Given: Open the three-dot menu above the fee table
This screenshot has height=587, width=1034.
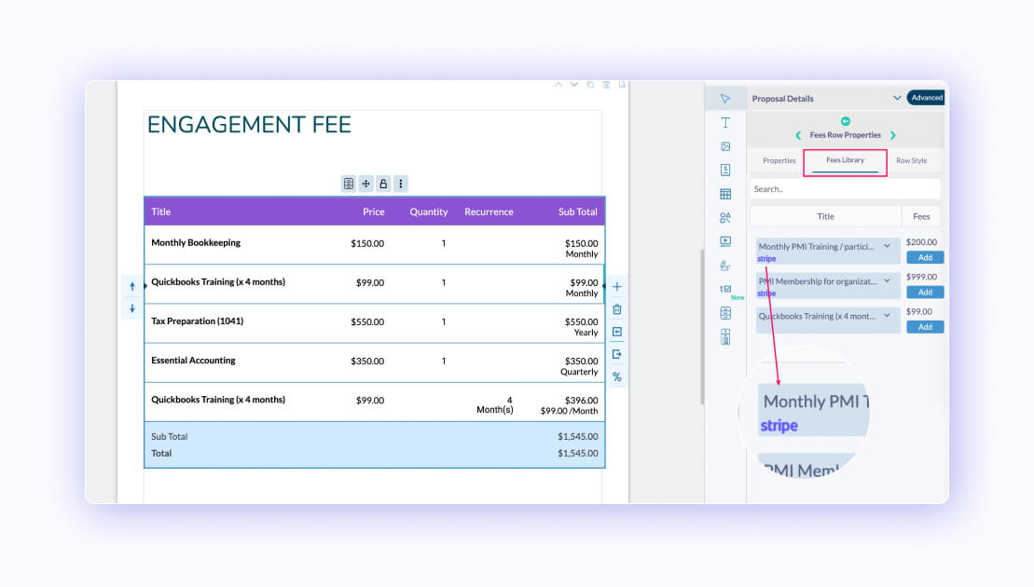Looking at the screenshot, I should tap(400, 184).
